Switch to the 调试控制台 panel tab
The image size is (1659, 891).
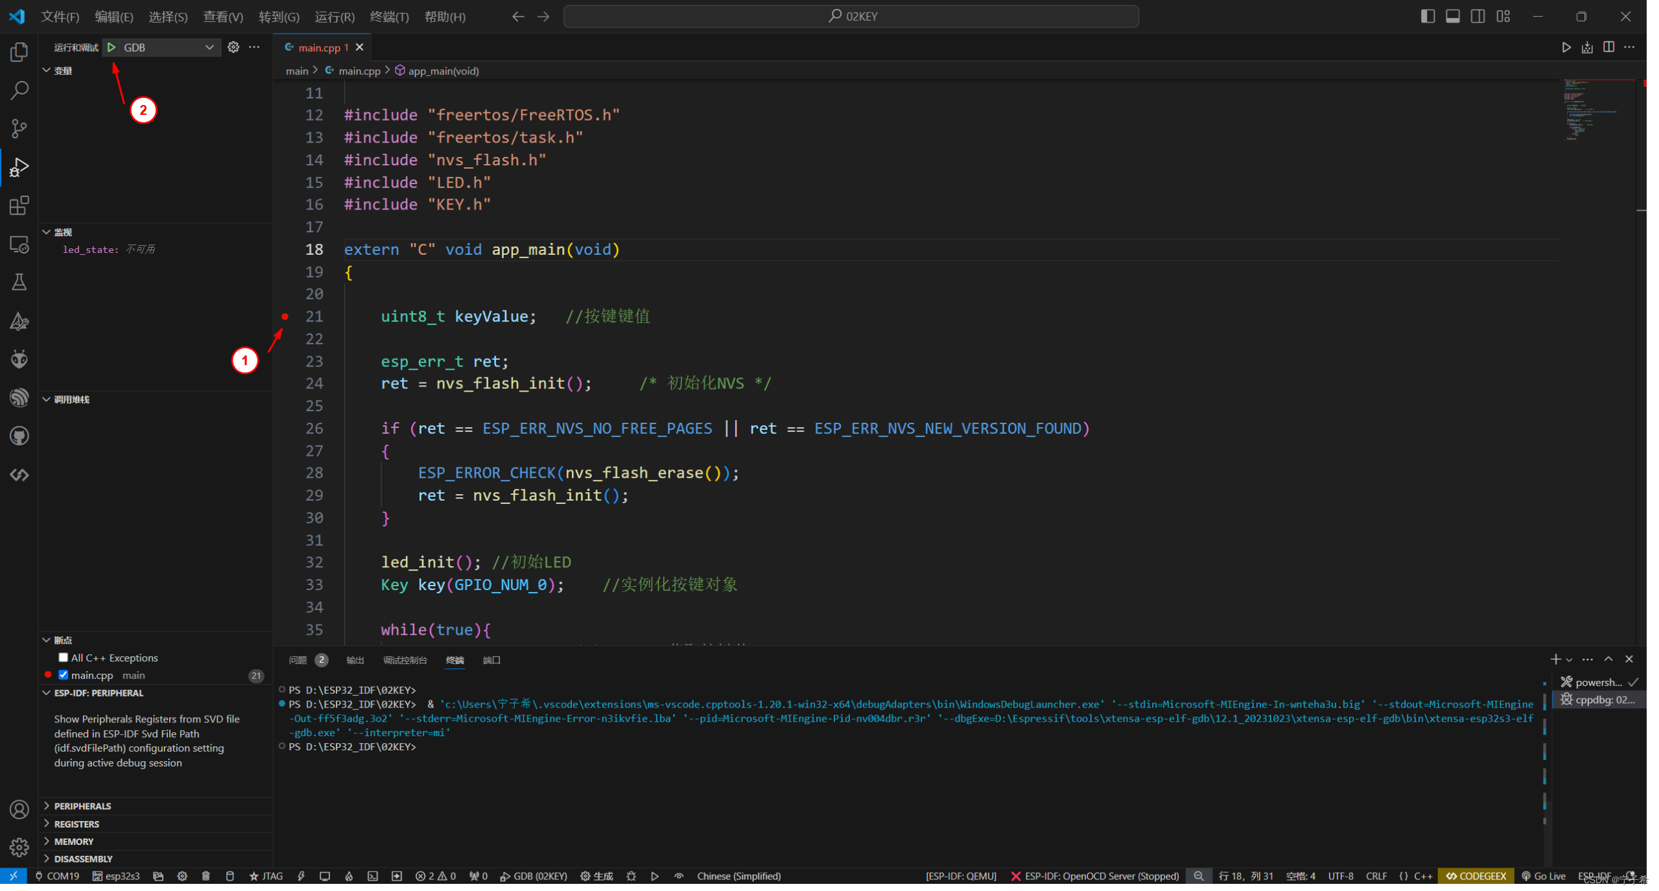(405, 661)
